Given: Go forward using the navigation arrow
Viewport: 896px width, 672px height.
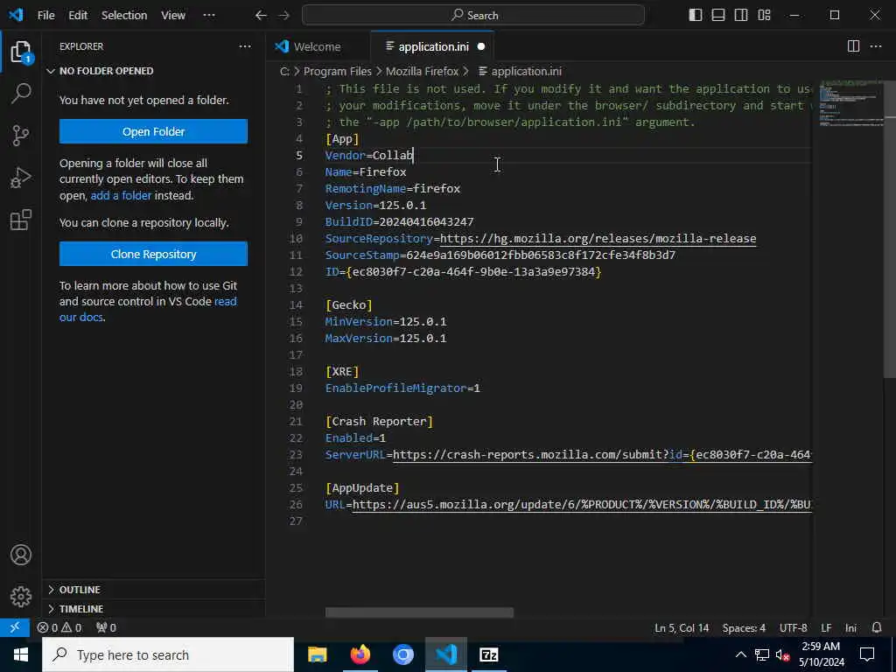Looking at the screenshot, I should [284, 16].
